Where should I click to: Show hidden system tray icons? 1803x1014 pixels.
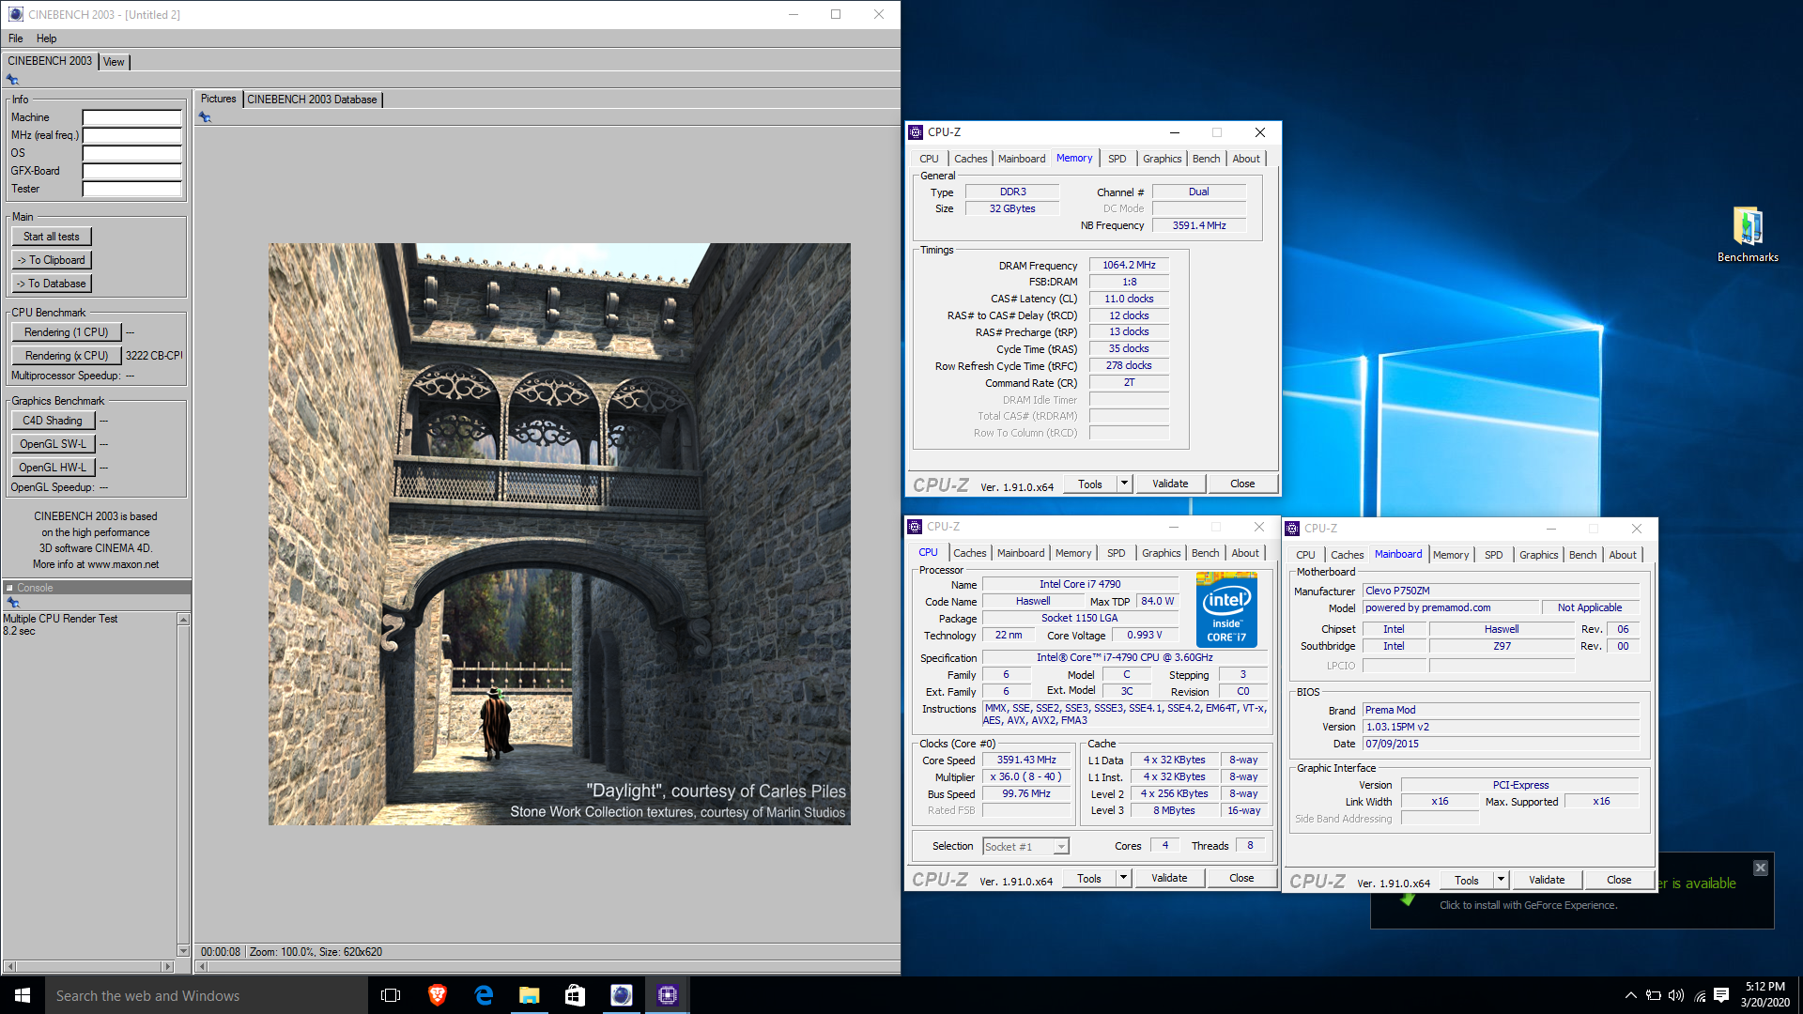pos(1631,995)
